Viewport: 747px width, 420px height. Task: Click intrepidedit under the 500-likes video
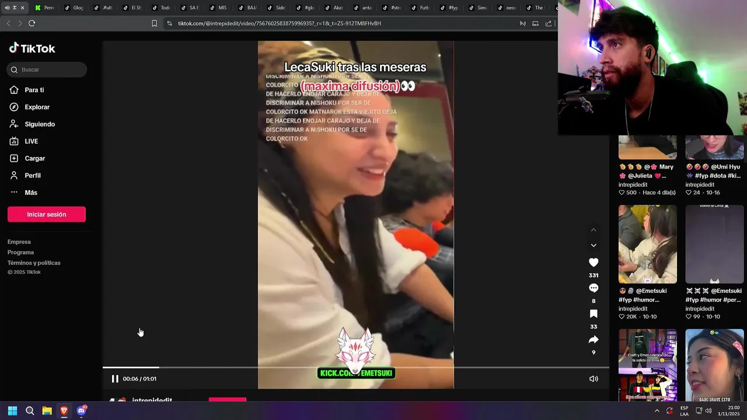pyautogui.click(x=633, y=185)
